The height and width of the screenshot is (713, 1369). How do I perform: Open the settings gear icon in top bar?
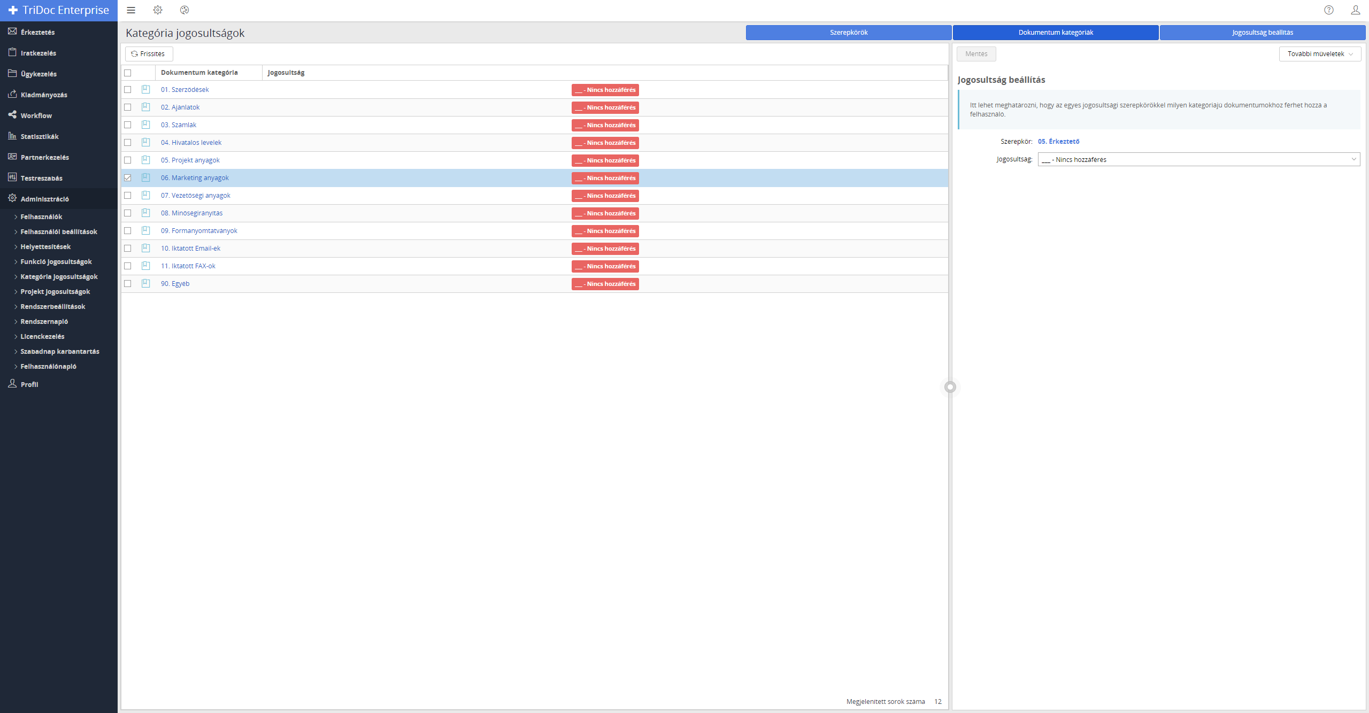click(158, 10)
